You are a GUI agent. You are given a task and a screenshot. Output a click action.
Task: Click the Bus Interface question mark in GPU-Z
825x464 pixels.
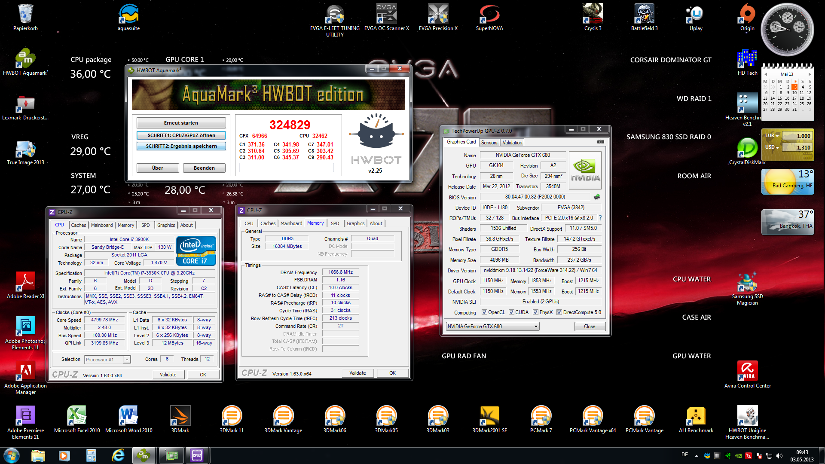point(600,218)
